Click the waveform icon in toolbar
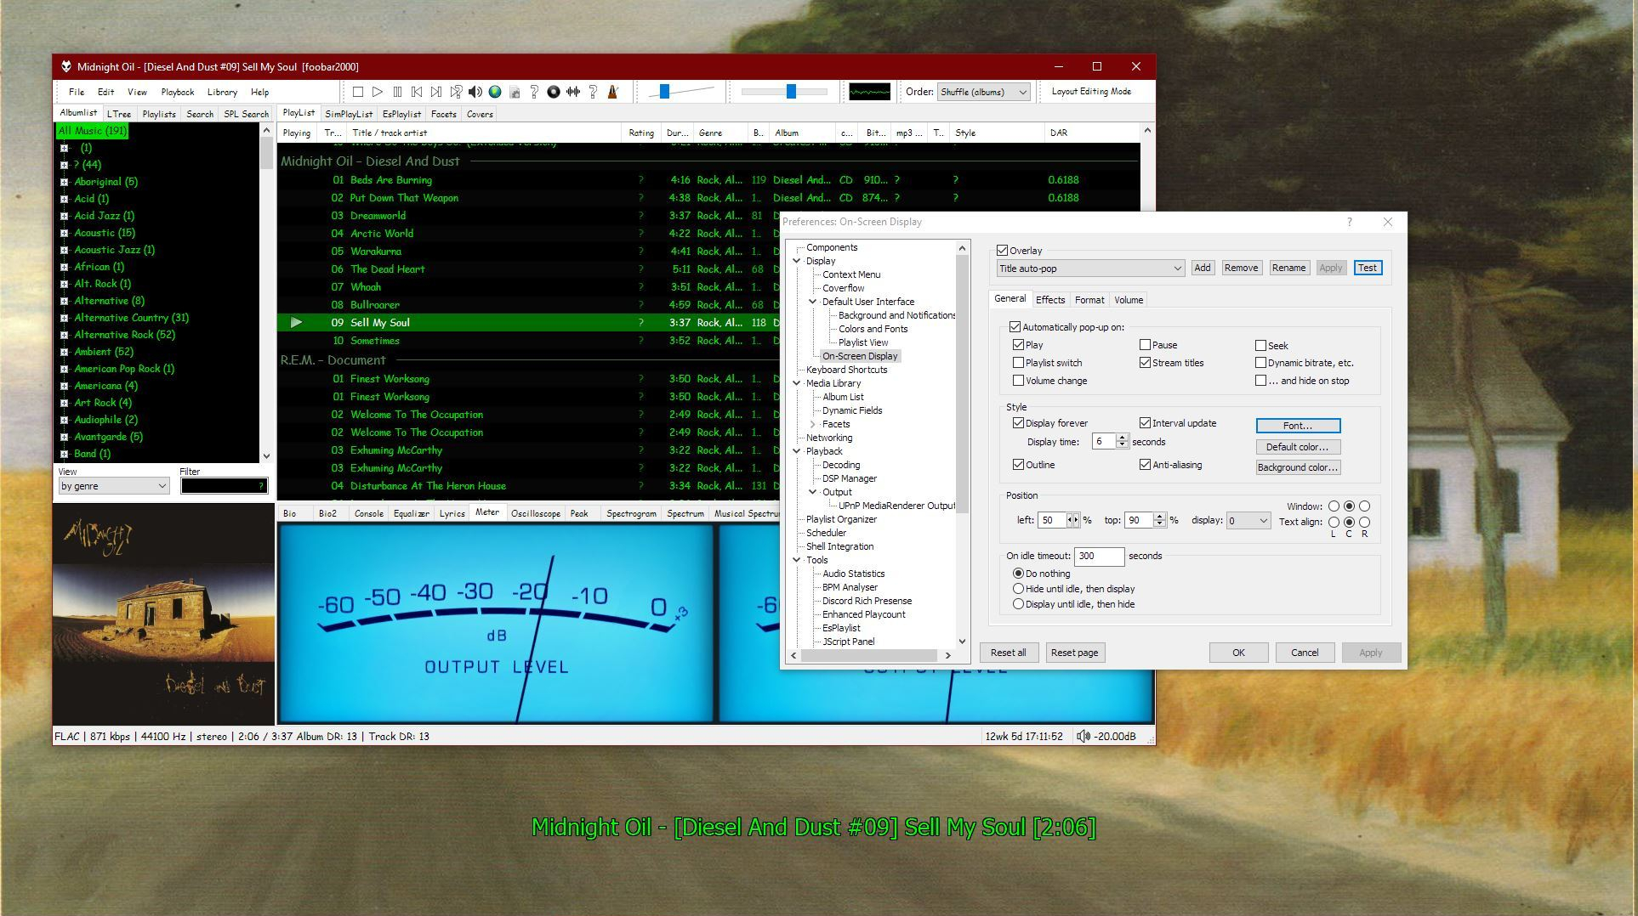This screenshot has height=916, width=1638. tap(573, 92)
